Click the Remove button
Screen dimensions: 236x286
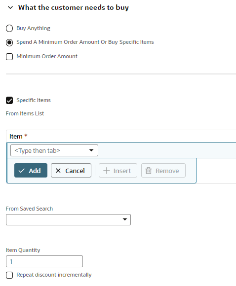(163, 170)
